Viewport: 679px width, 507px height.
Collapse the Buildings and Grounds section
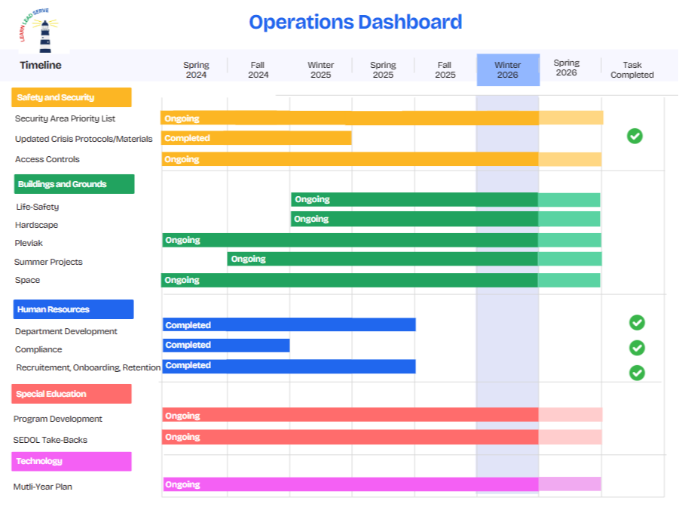73,184
